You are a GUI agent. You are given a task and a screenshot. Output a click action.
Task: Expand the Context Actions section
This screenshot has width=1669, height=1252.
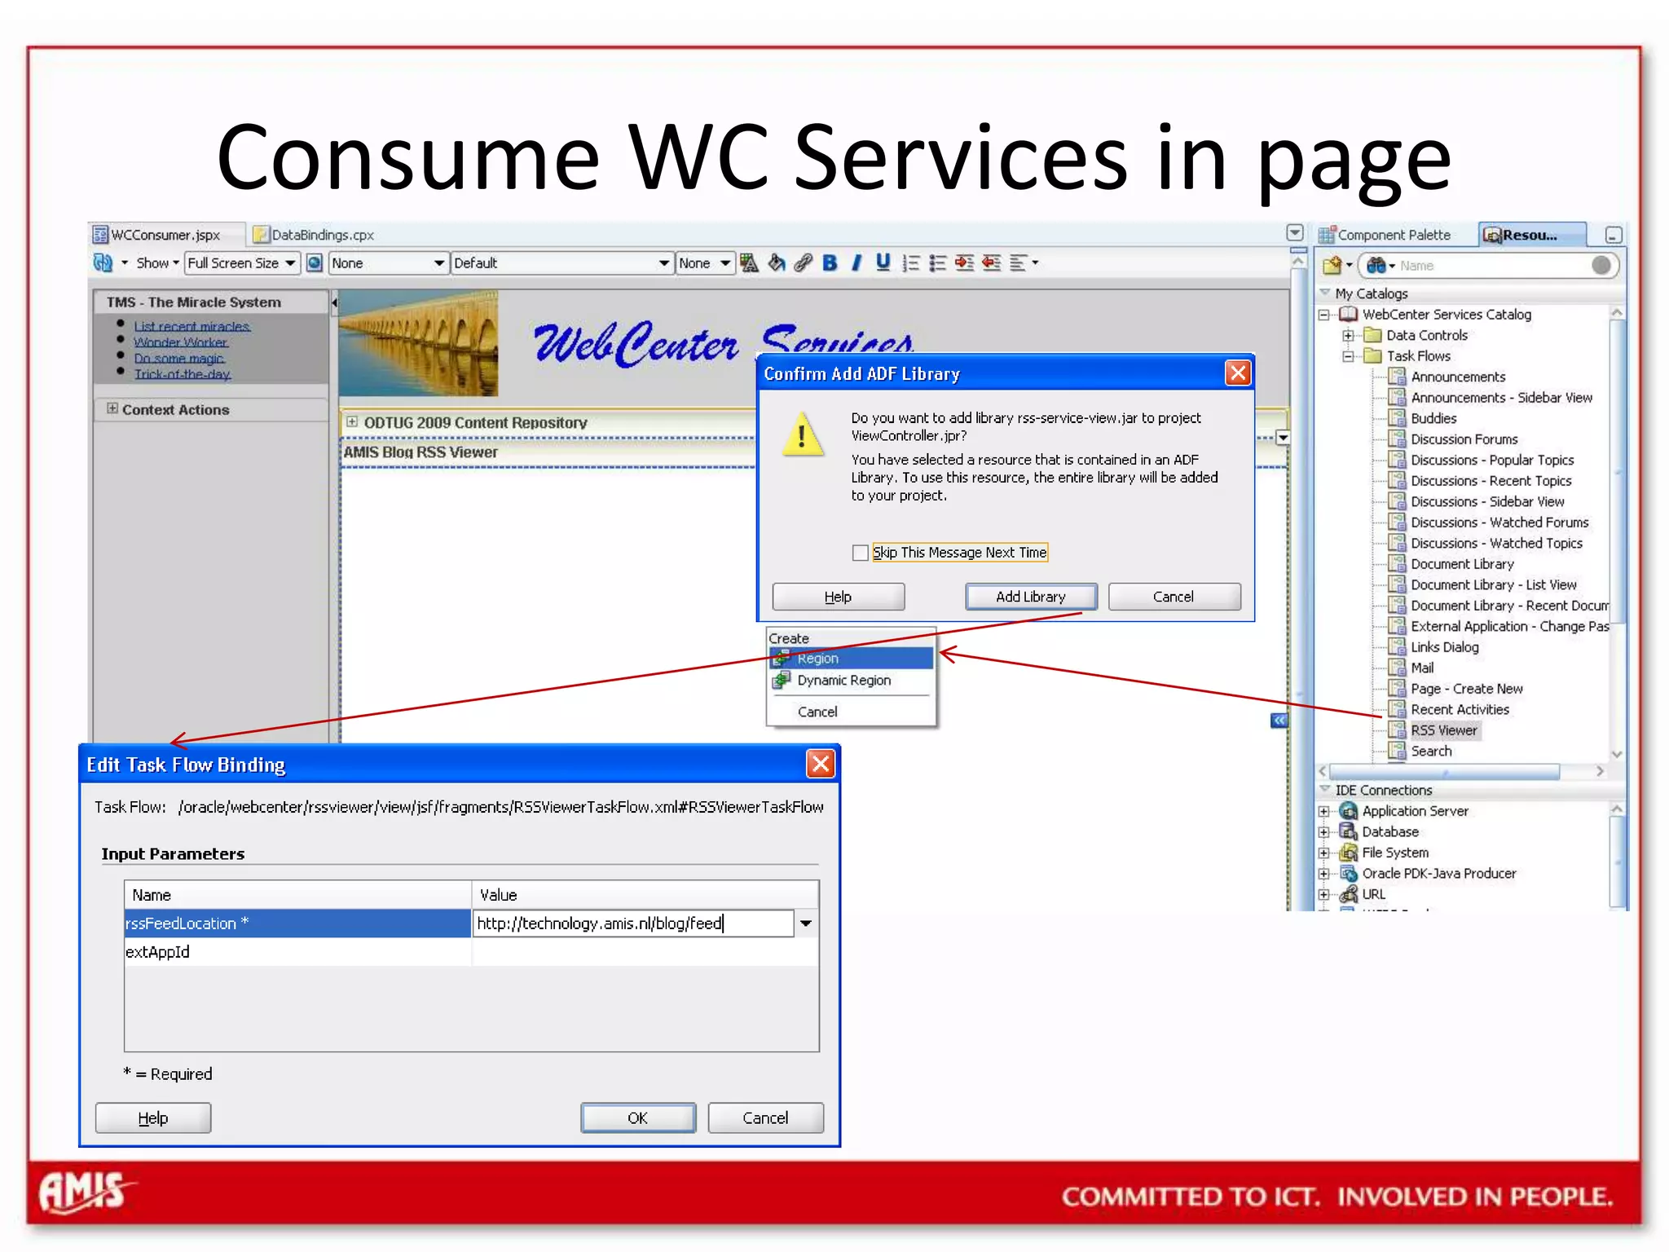coord(112,408)
